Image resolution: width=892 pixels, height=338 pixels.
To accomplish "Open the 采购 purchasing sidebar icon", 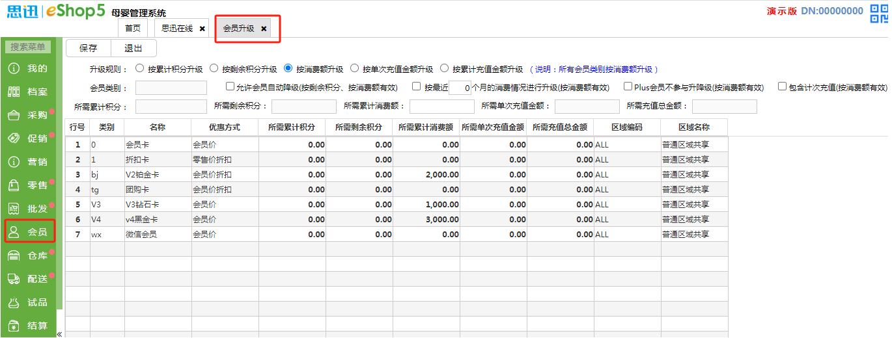I will point(14,116).
